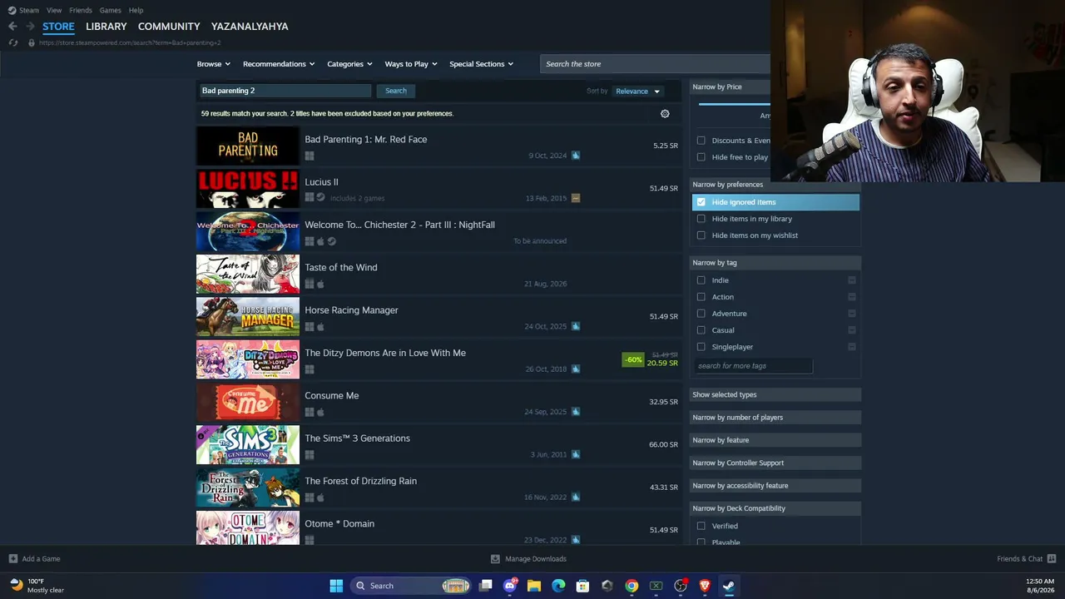Adjust the Narrow by Price slider
Screen dimensions: 1065x599
(x=734, y=104)
